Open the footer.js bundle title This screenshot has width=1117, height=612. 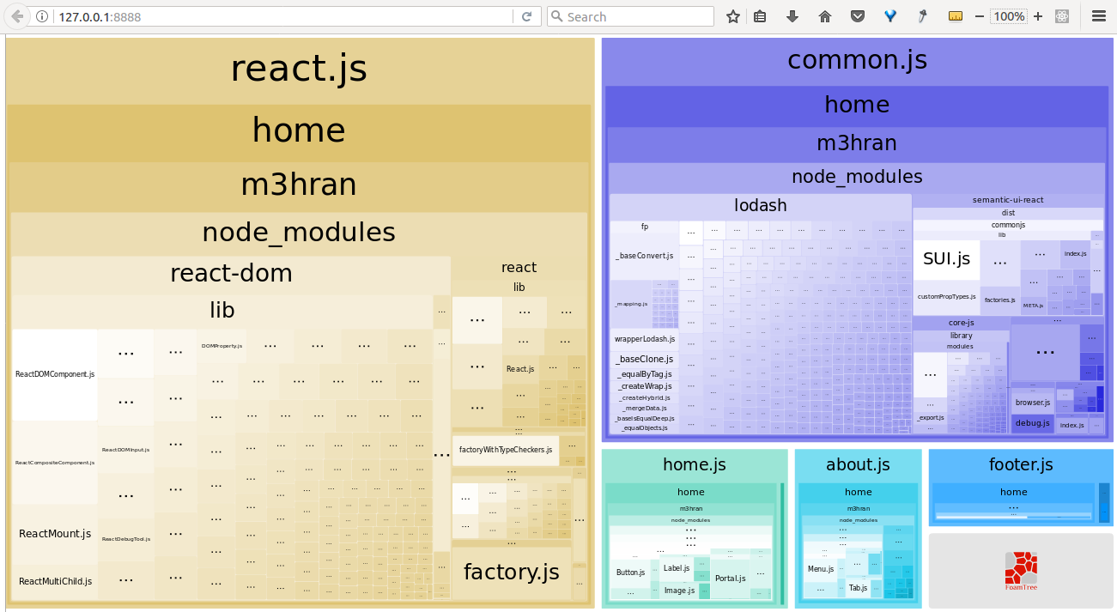(x=1021, y=464)
